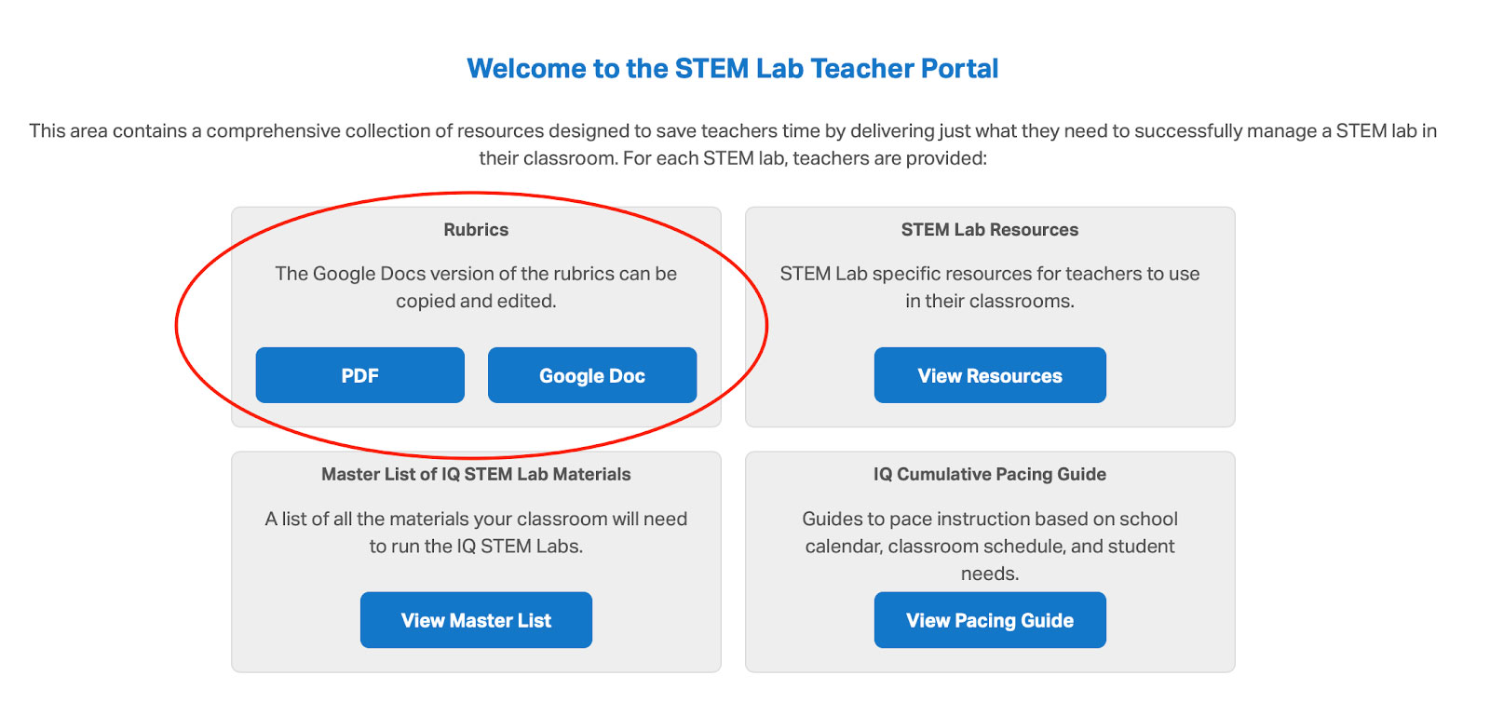Select the Master List of IQ STEM Lab Materials heading
This screenshot has width=1490, height=716.
tap(476, 475)
